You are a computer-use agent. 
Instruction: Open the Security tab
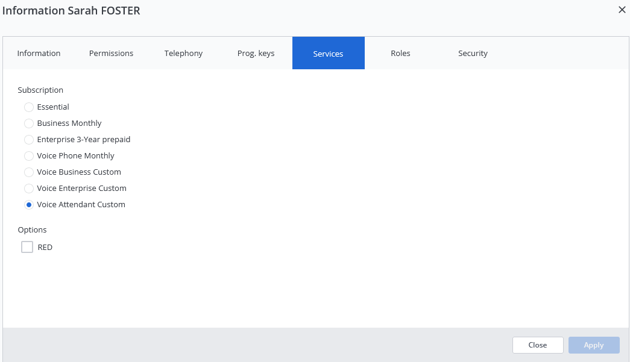point(473,53)
